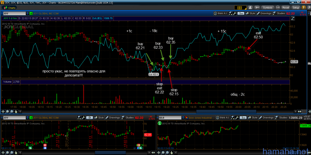Open the chart grid layout selector
This screenshot has height=155, width=311.
[240, 8]
